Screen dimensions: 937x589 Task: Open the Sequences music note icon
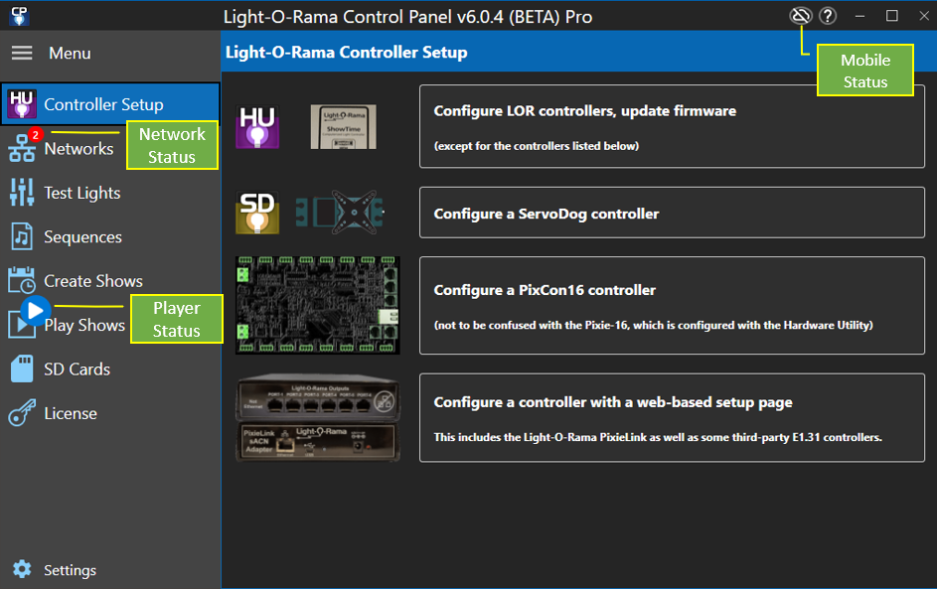pos(22,236)
